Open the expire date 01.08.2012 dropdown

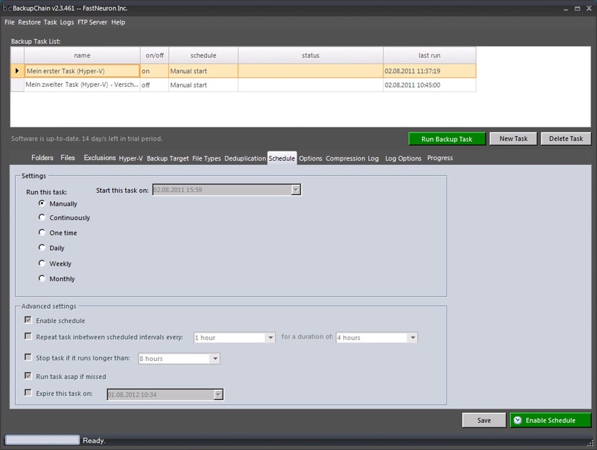(218, 394)
